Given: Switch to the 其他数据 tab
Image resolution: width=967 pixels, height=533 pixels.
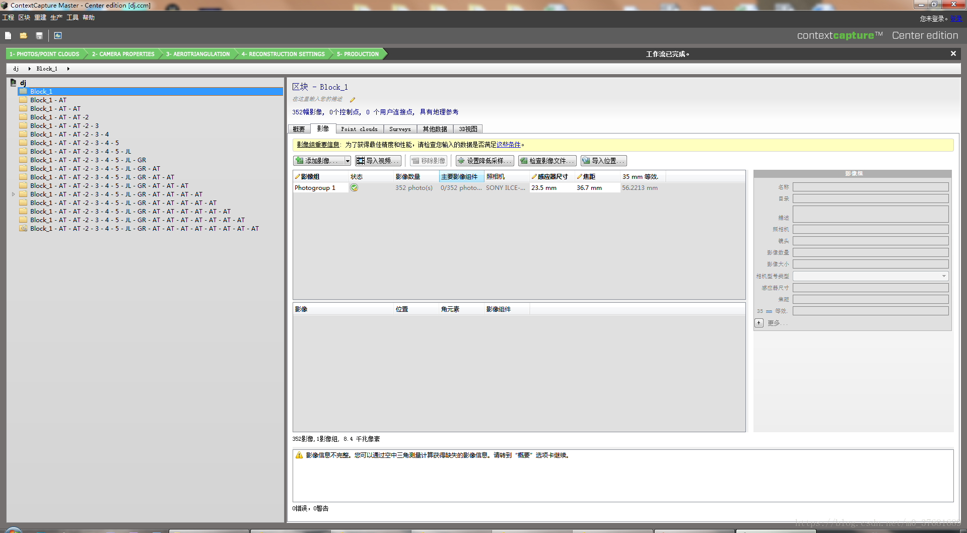Looking at the screenshot, I should point(435,129).
